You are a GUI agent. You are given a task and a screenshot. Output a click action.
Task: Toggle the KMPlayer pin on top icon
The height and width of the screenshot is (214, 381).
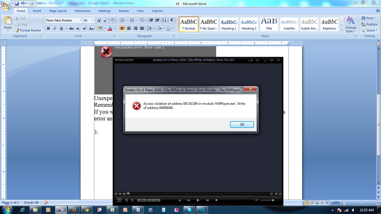tap(251, 60)
